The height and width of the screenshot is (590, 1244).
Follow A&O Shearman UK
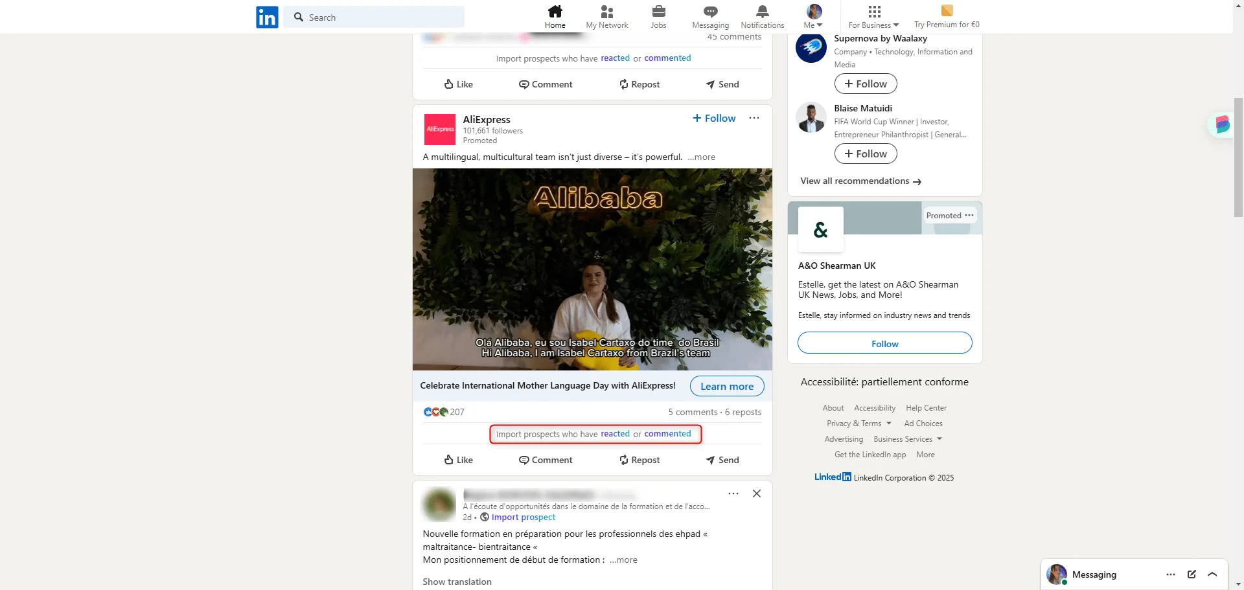884,343
